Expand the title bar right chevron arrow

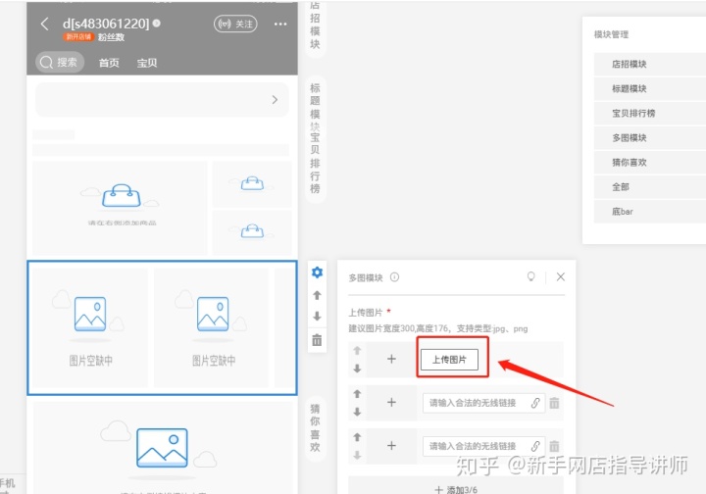(275, 100)
